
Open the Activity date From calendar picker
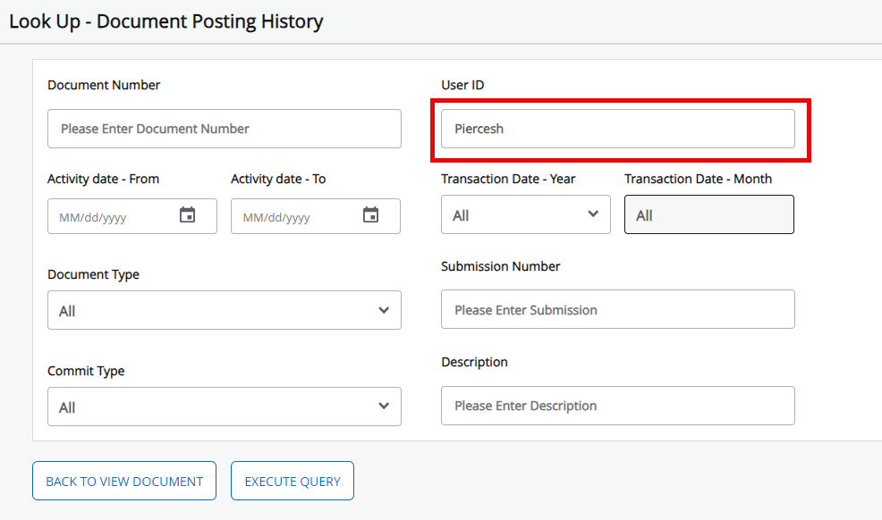pos(187,215)
